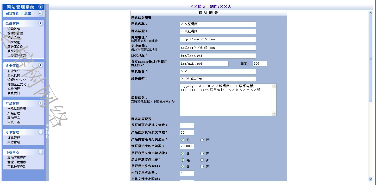The width and height of the screenshot is (376, 185).
Task: Focus the 站长信箱 input field
Action: pos(218,79)
